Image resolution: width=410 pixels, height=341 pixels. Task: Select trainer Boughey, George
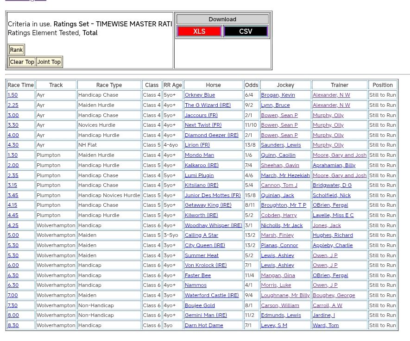point(334,296)
